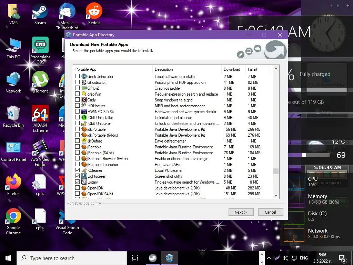
Task: Select the HDHacker checkbox
Action: [77, 106]
